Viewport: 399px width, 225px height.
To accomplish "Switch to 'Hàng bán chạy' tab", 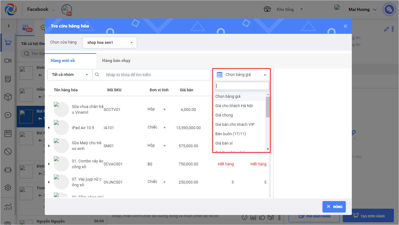I will pyautogui.click(x=116, y=60).
